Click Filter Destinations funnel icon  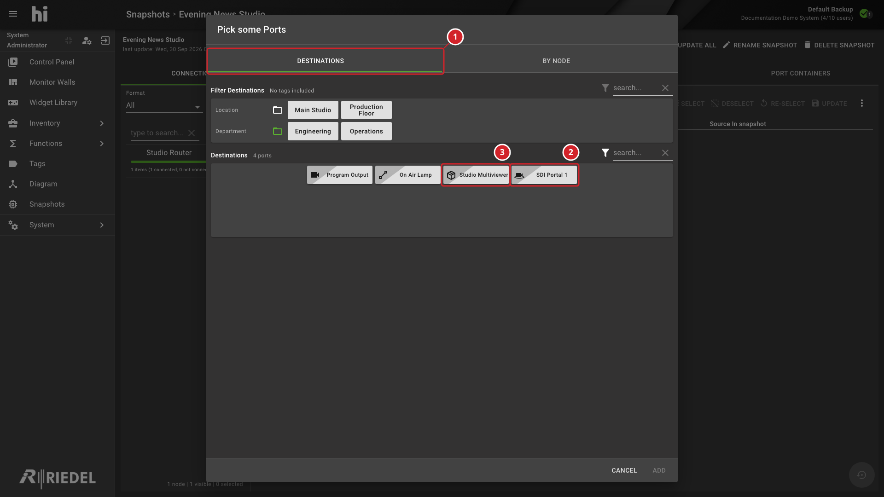[x=605, y=87]
